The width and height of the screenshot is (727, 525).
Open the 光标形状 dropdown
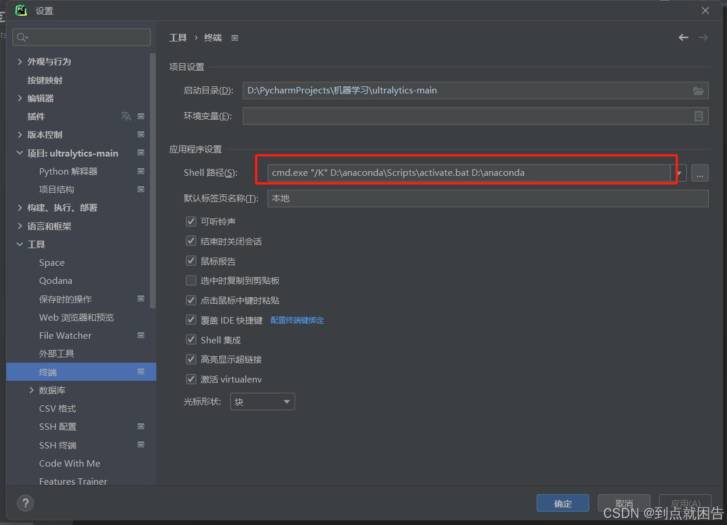(x=263, y=402)
